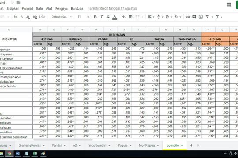The image size is (238, 158).
Task: Open the Format menu
Action: [27, 9]
